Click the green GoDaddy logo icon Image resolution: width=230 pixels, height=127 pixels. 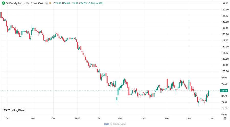(3, 3)
